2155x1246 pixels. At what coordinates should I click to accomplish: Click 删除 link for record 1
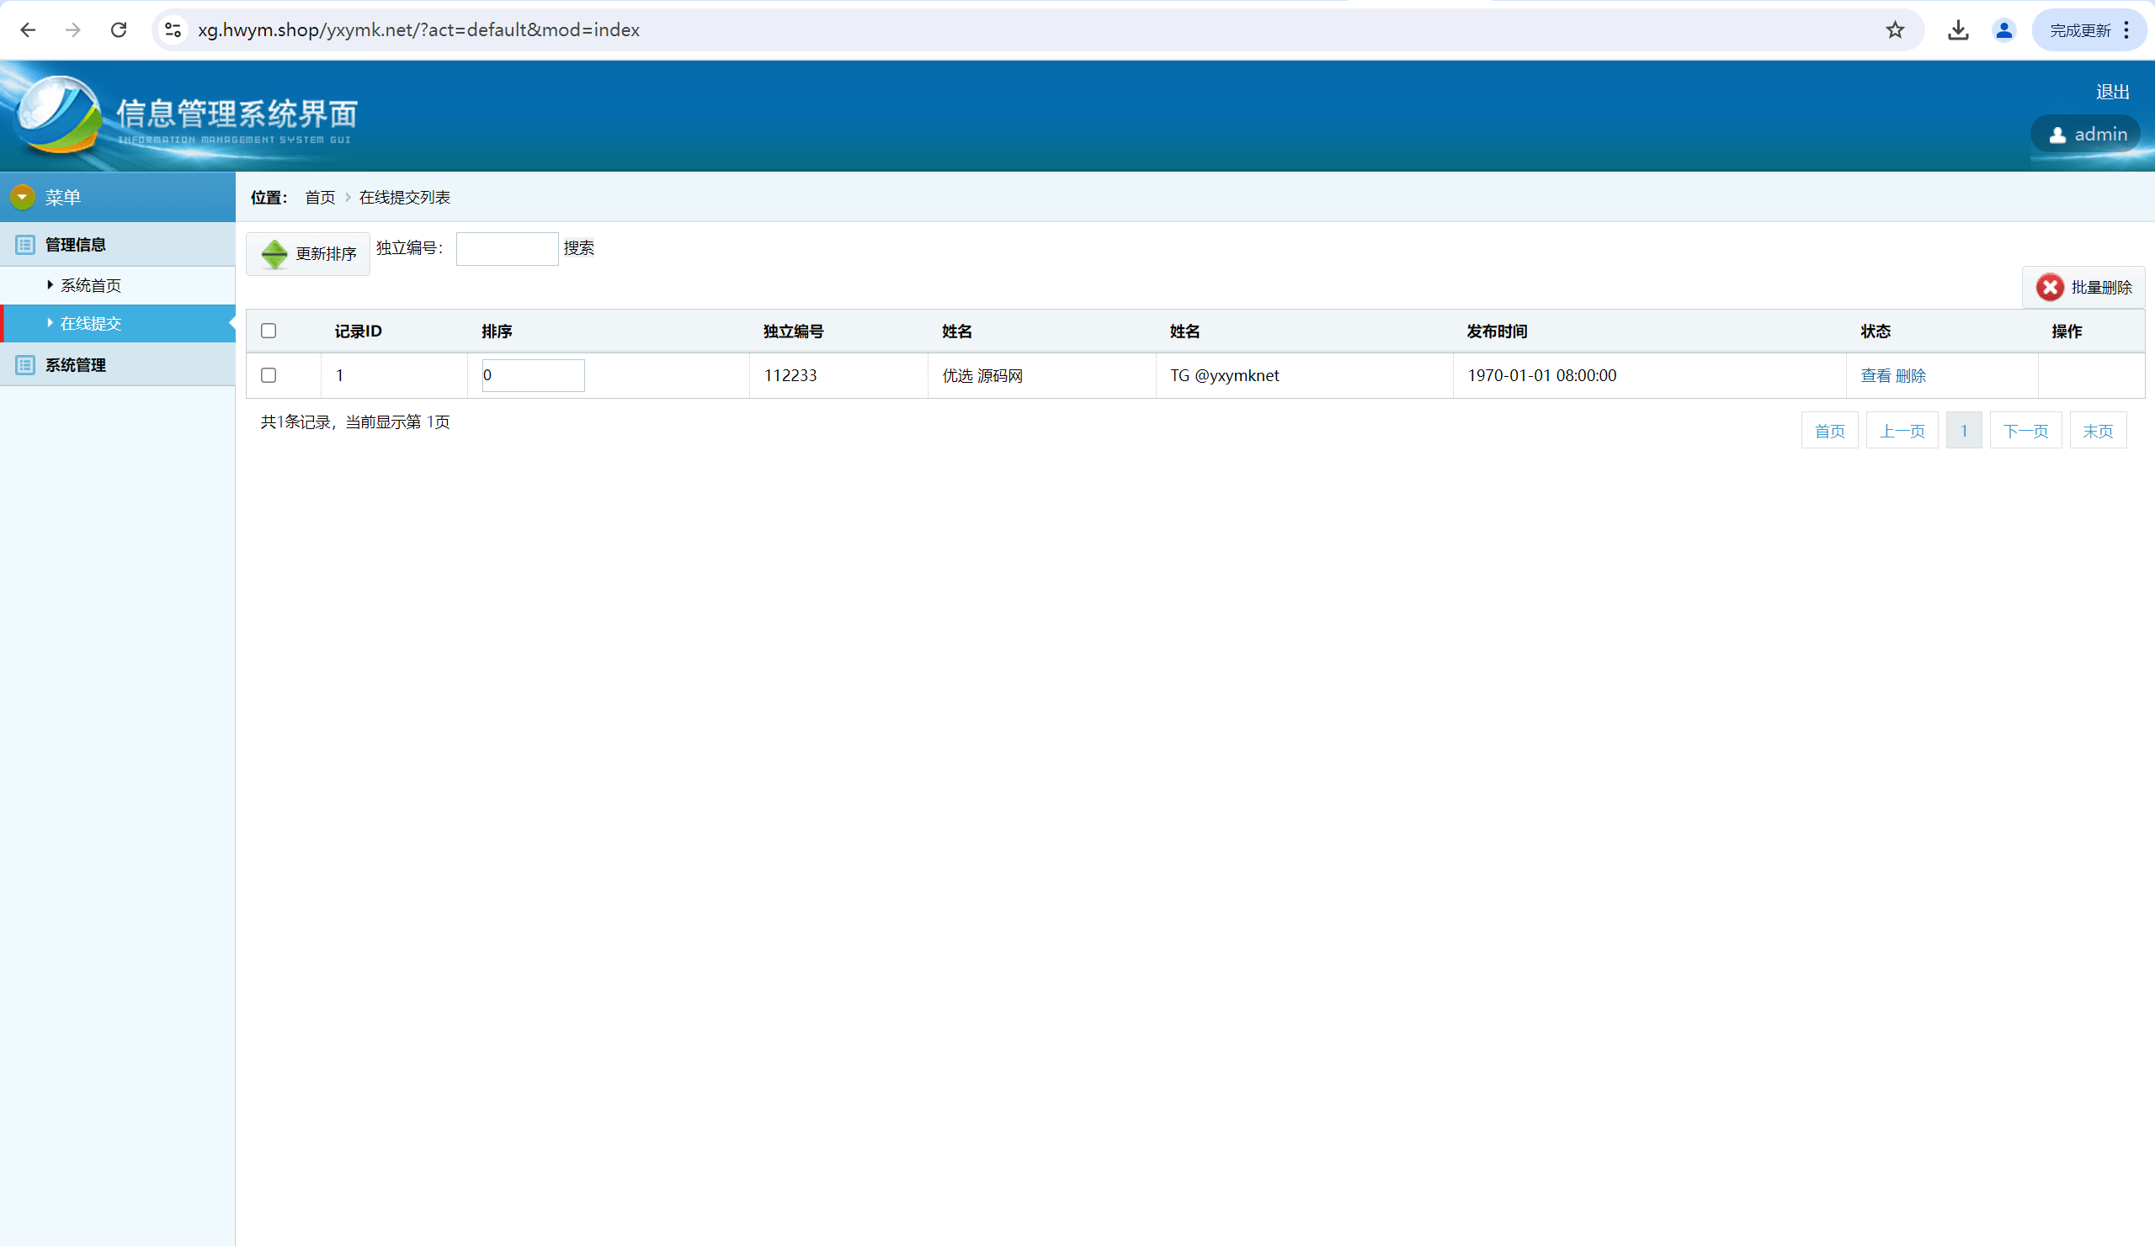1910,376
